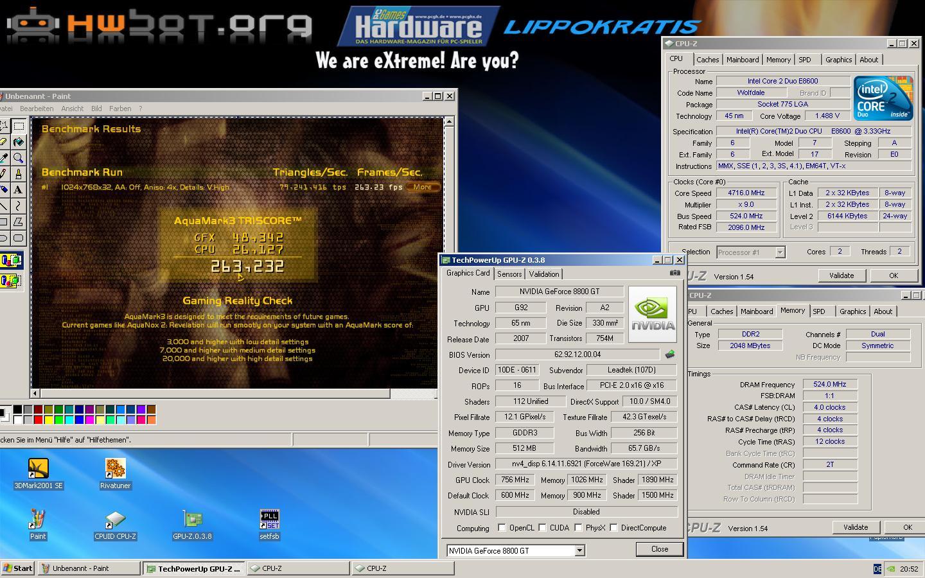The width and height of the screenshot is (925, 578).
Task: Pick the yellow color swatch in palette
Action: pos(48,420)
